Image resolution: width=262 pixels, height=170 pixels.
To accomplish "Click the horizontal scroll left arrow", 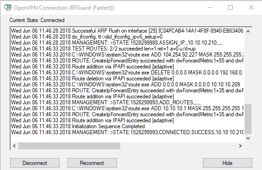I will 14,146.
